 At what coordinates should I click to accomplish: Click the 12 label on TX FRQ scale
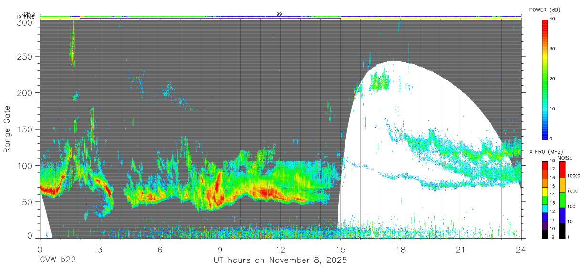552,211
